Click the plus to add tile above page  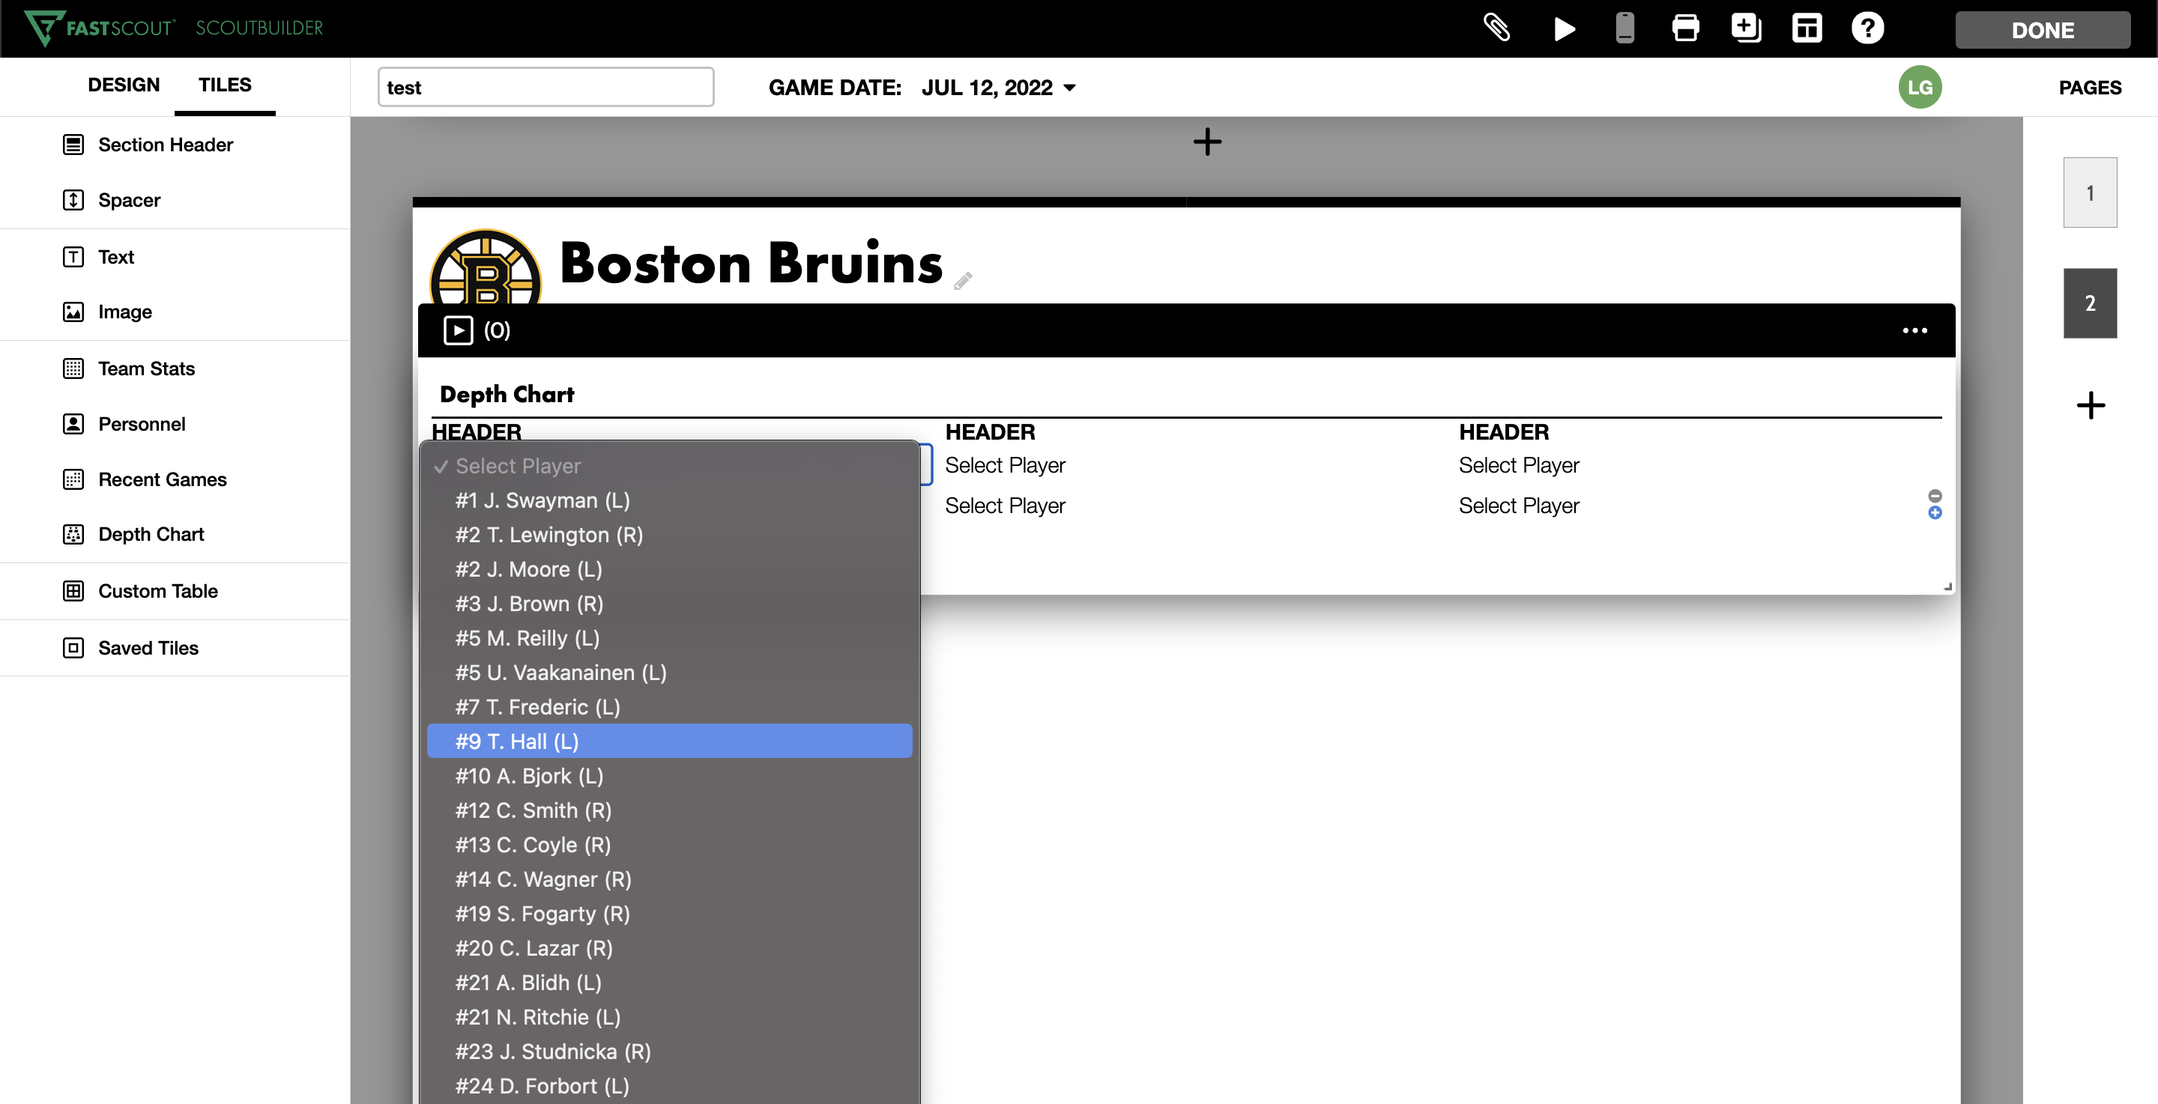[x=1207, y=142]
